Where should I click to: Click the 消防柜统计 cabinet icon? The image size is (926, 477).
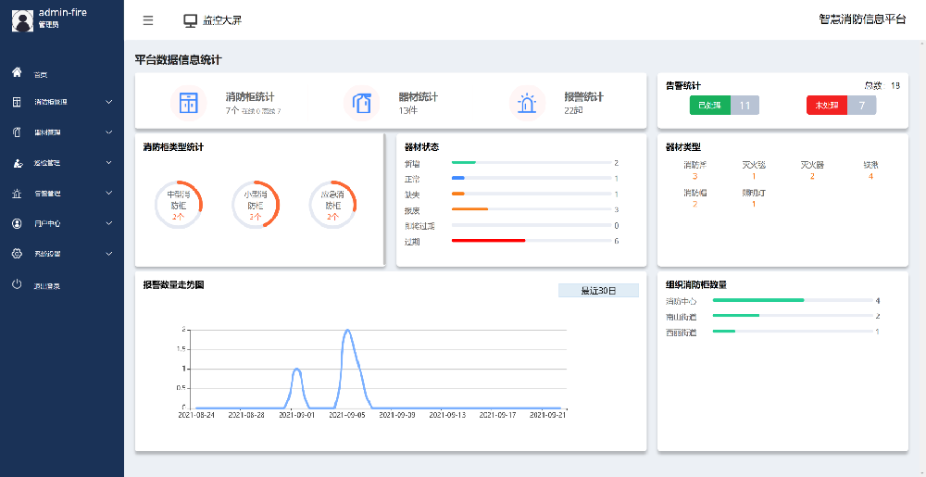[x=189, y=103]
